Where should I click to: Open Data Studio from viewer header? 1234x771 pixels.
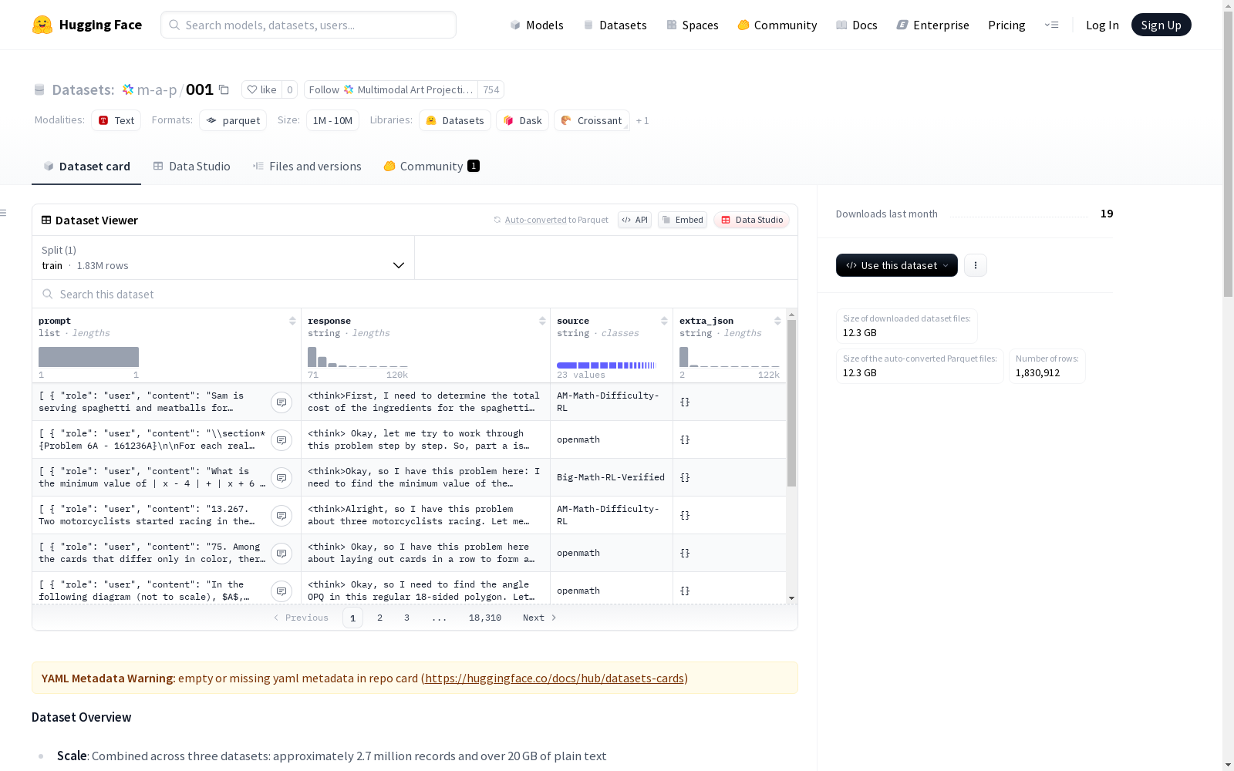point(751,220)
